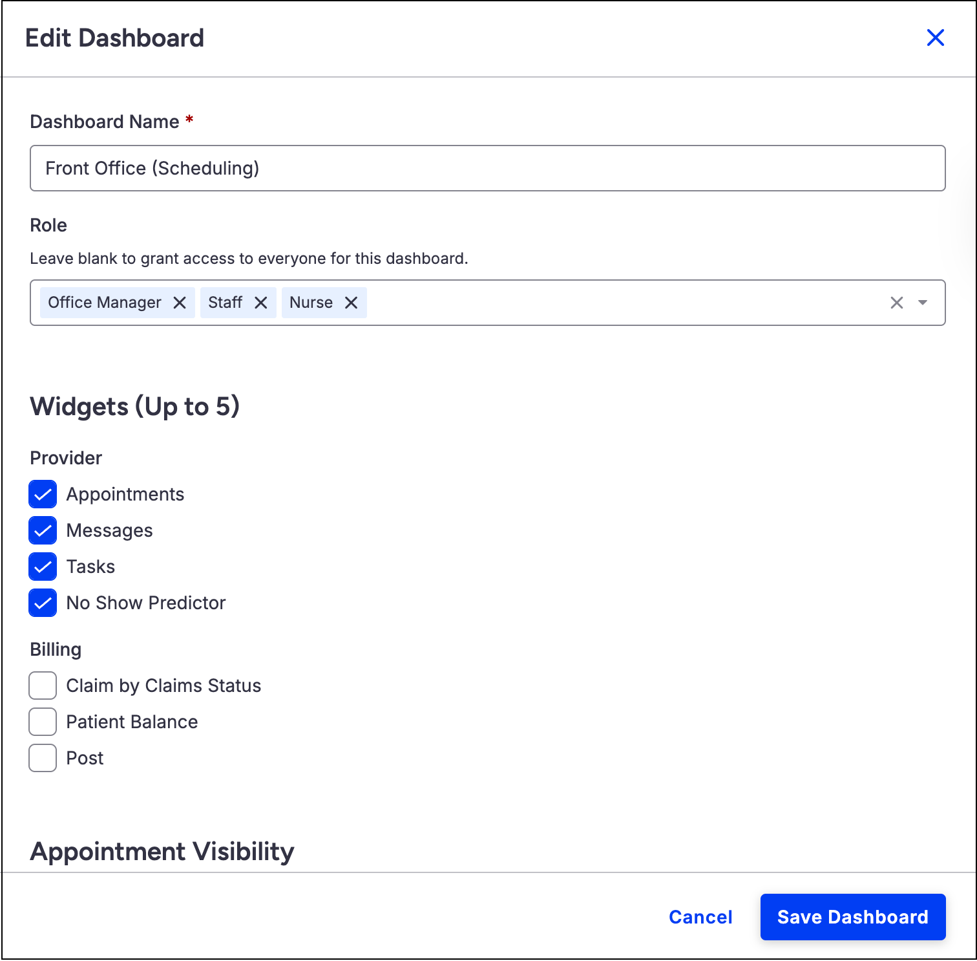Check the Patient Balance widget

[x=43, y=722]
